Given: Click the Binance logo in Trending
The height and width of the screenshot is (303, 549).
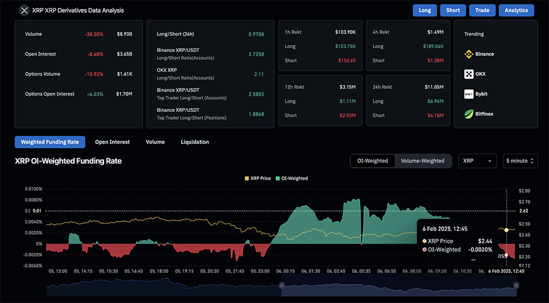Looking at the screenshot, I should coord(469,54).
